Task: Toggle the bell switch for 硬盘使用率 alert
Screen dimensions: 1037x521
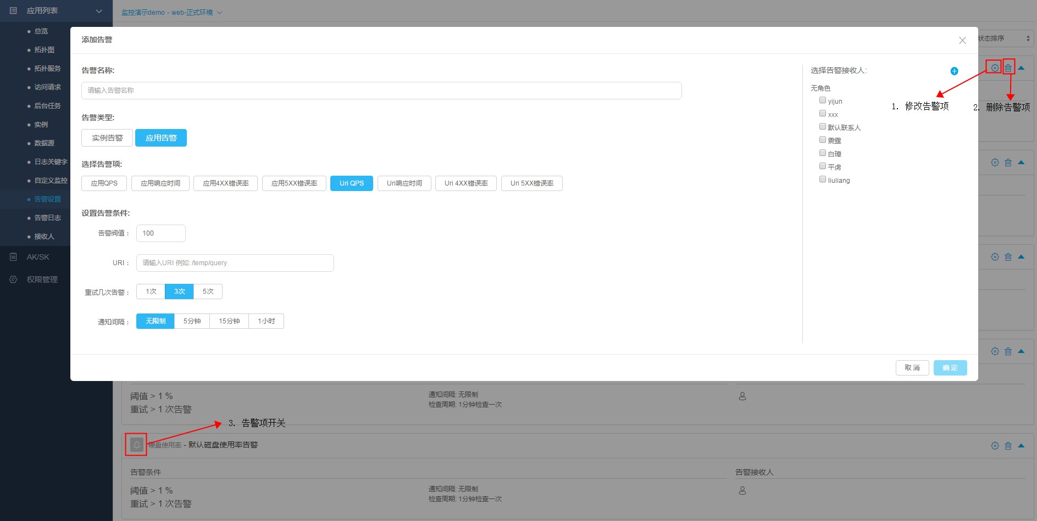Action: [136, 445]
